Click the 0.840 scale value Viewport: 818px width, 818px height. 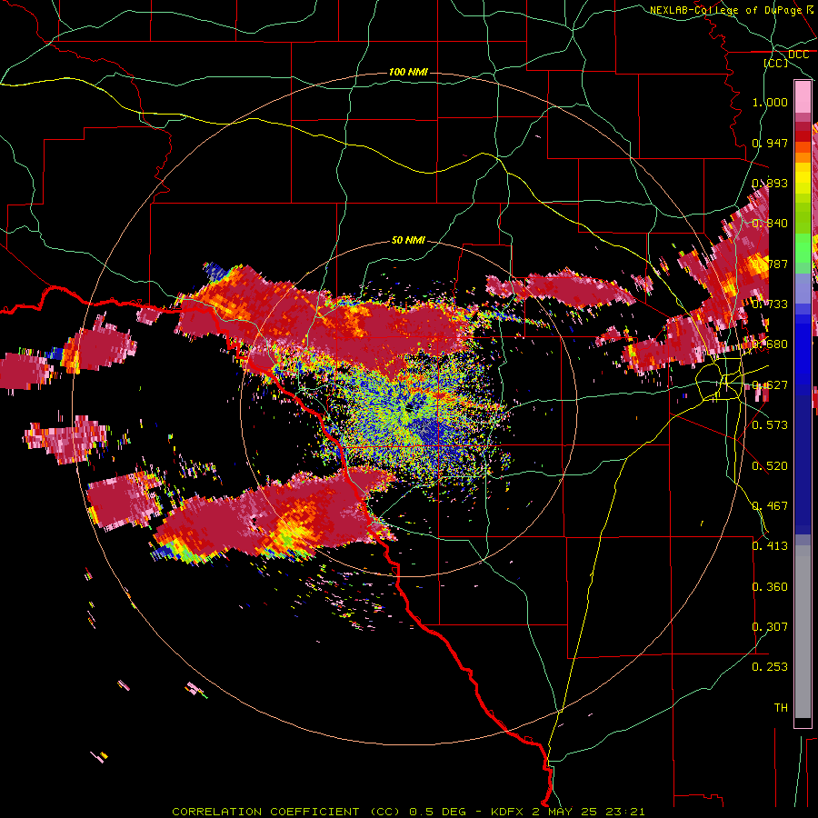[x=770, y=224]
